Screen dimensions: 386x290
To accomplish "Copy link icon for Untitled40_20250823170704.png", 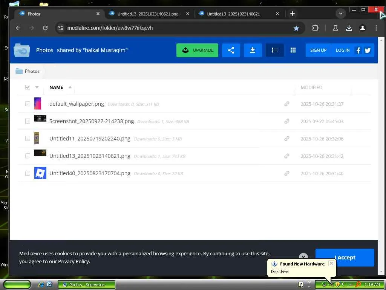I will click(x=287, y=173).
